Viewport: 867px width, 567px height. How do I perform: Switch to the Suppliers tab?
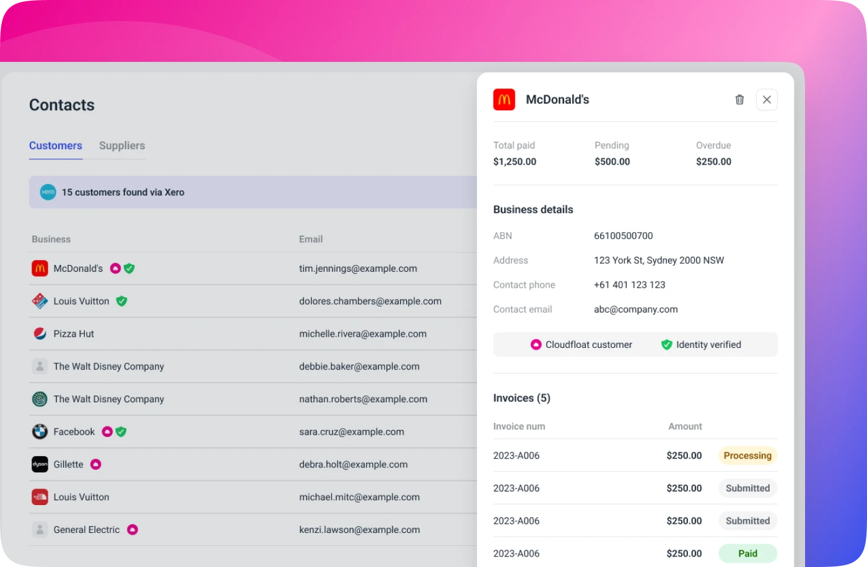121,145
